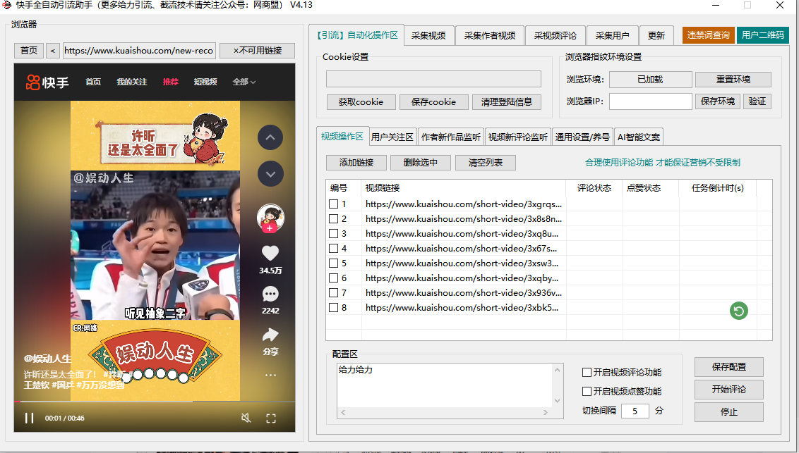Click 违禁词查询 orange button

(x=708, y=35)
